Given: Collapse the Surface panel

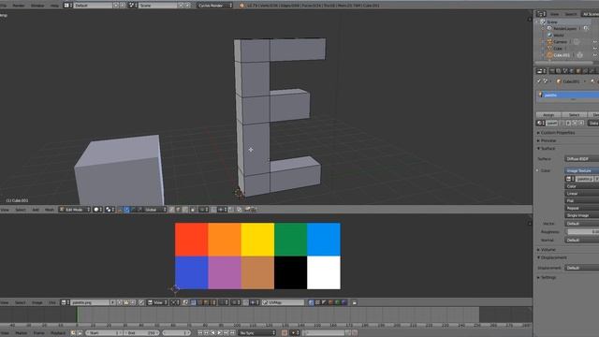Looking at the screenshot, I should (547, 148).
